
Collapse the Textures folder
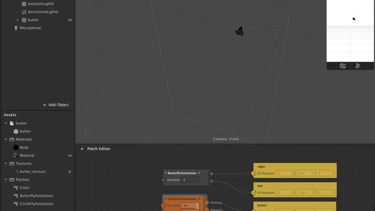click(6, 164)
